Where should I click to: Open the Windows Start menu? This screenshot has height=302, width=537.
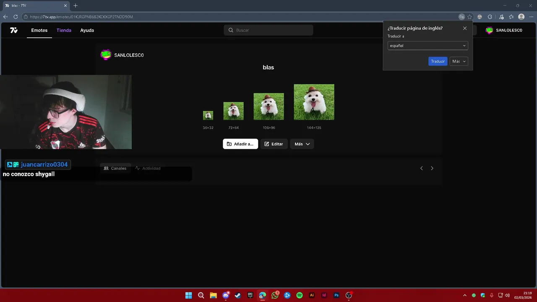coord(189,295)
